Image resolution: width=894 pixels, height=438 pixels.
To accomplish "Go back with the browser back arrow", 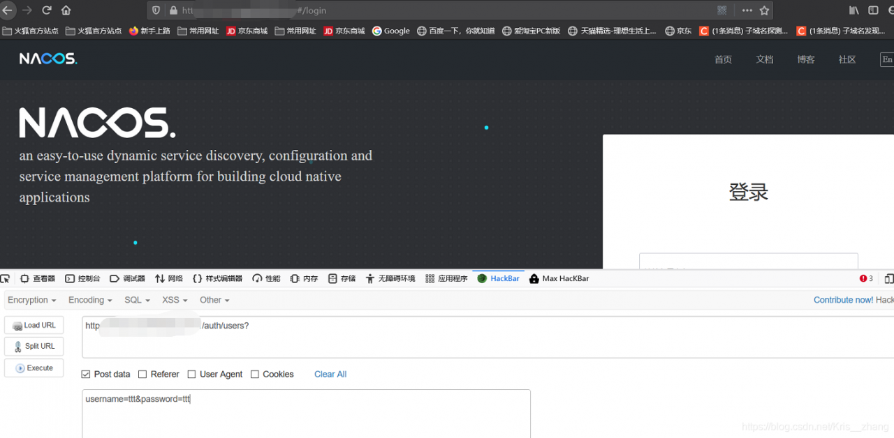I will click(x=7, y=10).
